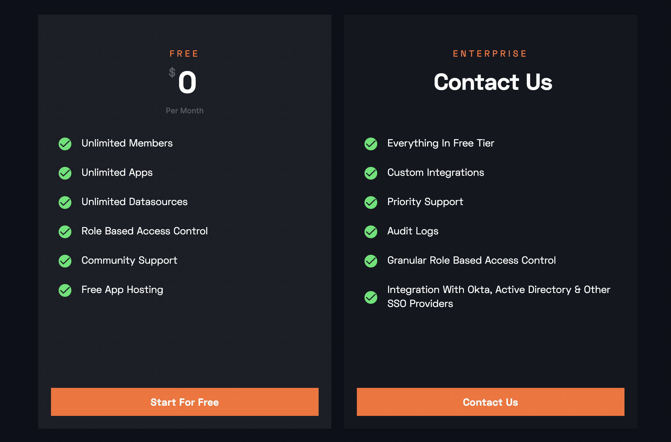The image size is (671, 442).
Task: Click the checkmark beside Granular Role Based Access Control
Action: 370,261
